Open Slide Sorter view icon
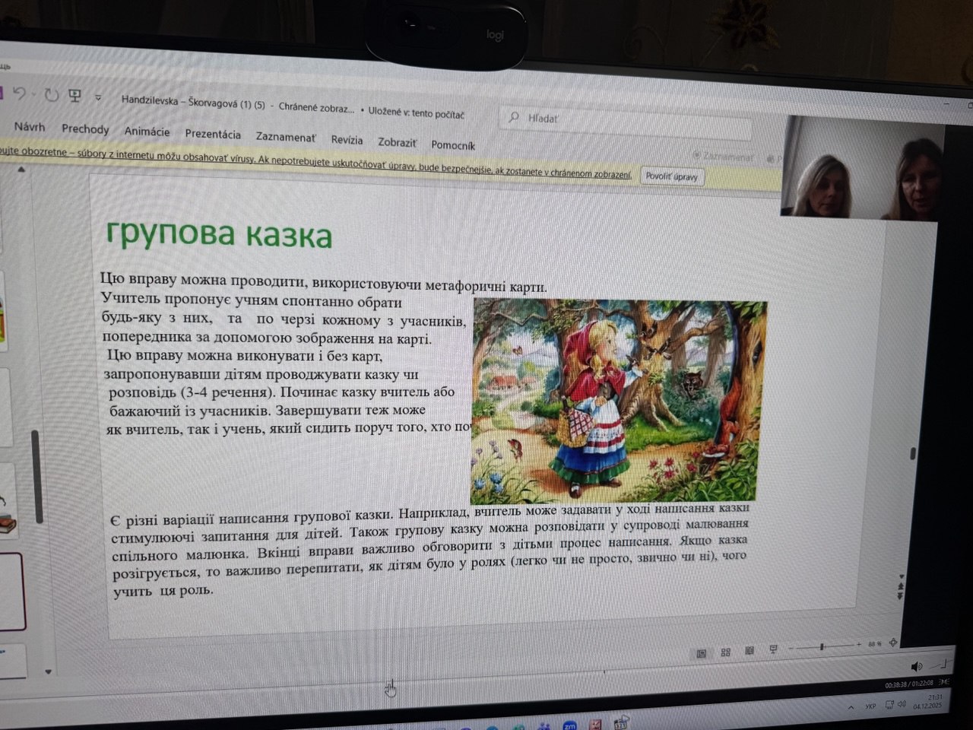Image resolution: width=973 pixels, height=730 pixels. click(726, 652)
